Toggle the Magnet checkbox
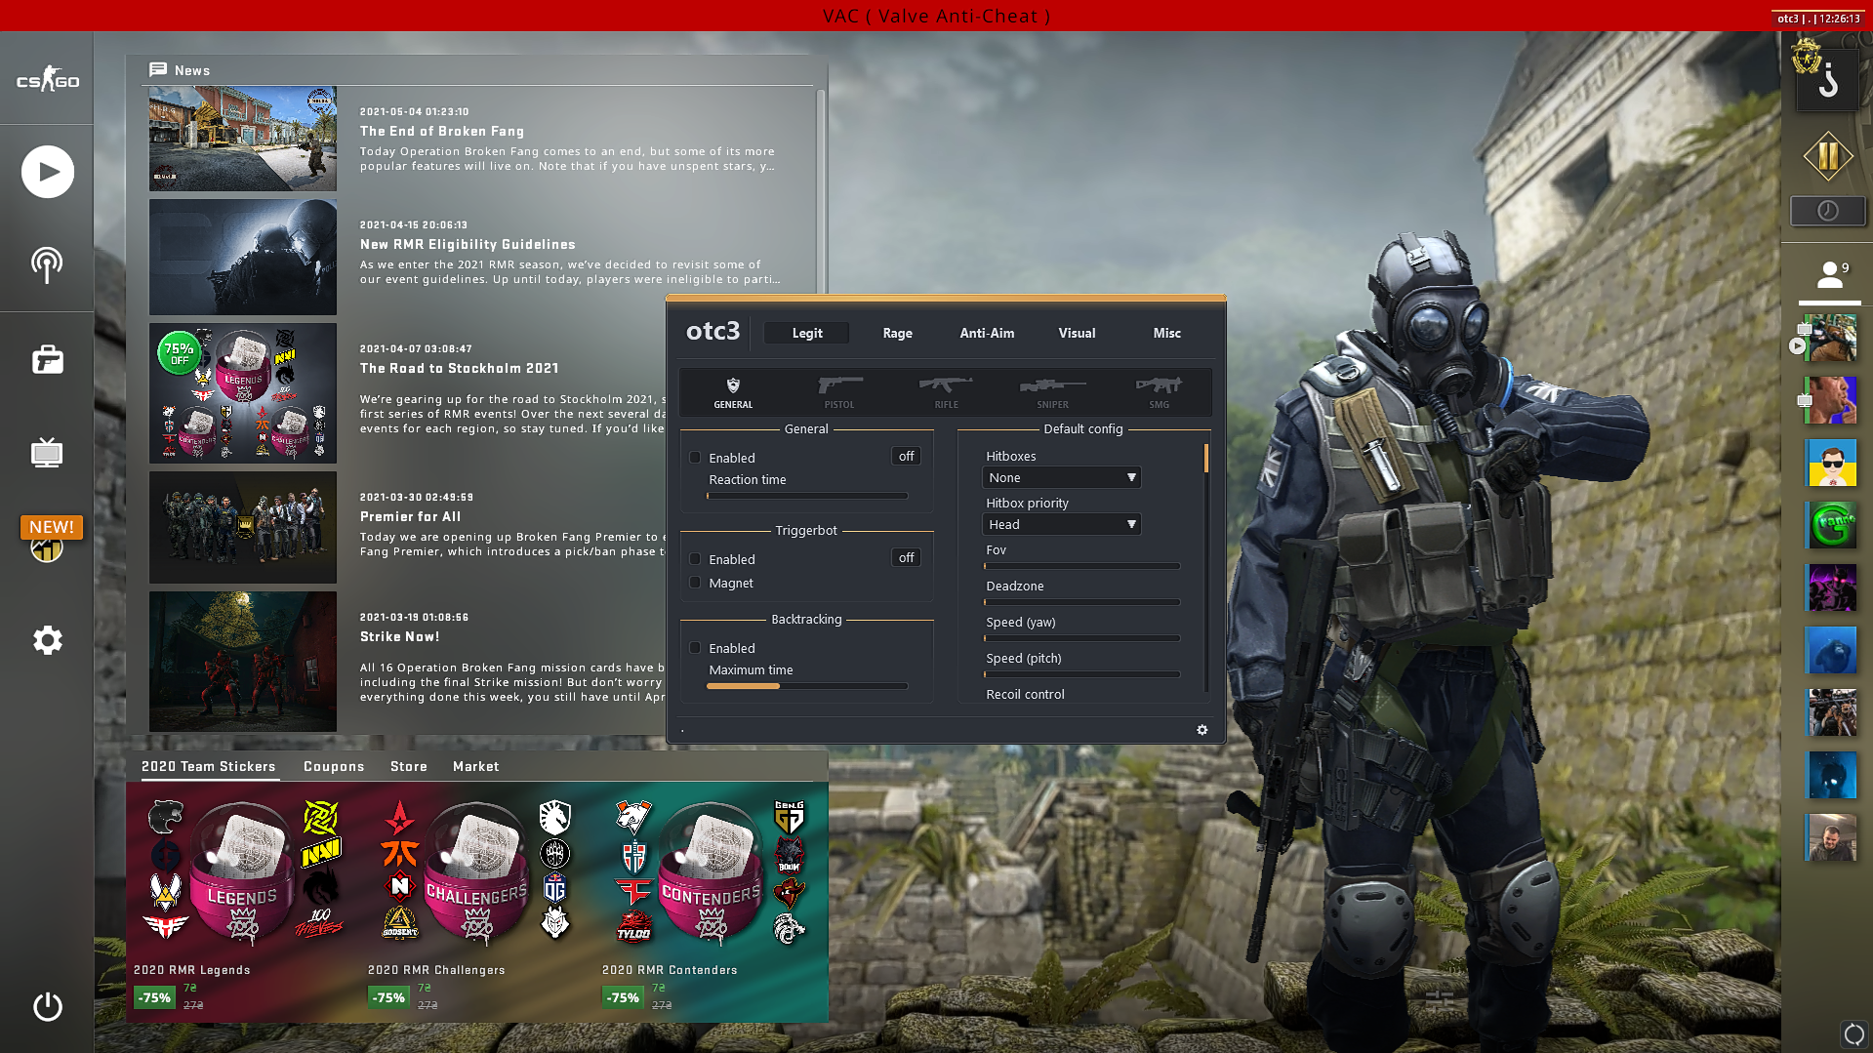 coord(695,583)
